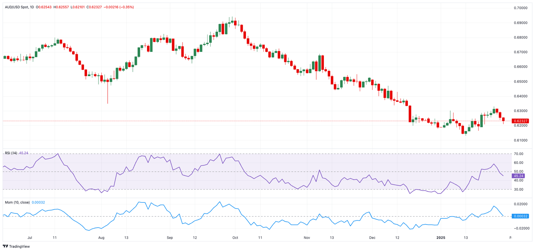The width and height of the screenshot is (535, 251).
Task: Click the Oct date label
Action: pyautogui.click(x=235, y=238)
